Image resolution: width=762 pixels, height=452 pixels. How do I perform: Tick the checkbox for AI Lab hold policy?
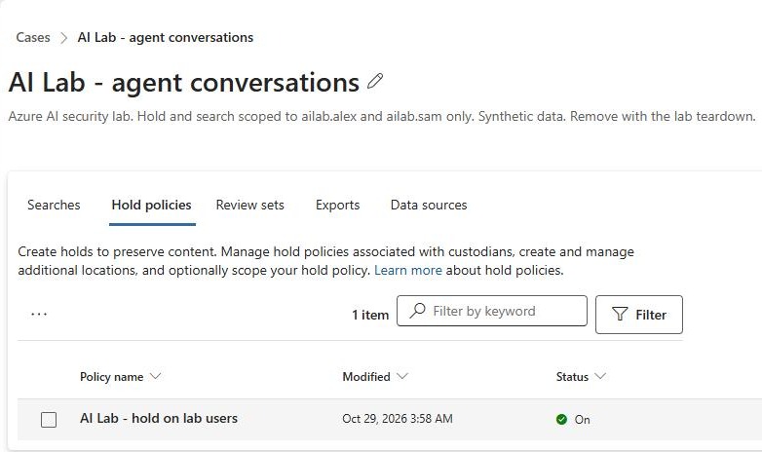pyautogui.click(x=49, y=420)
